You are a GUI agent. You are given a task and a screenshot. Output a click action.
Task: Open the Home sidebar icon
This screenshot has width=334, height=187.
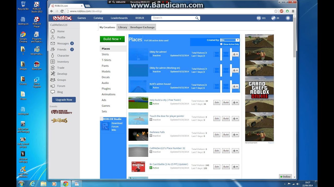[x=53, y=31]
